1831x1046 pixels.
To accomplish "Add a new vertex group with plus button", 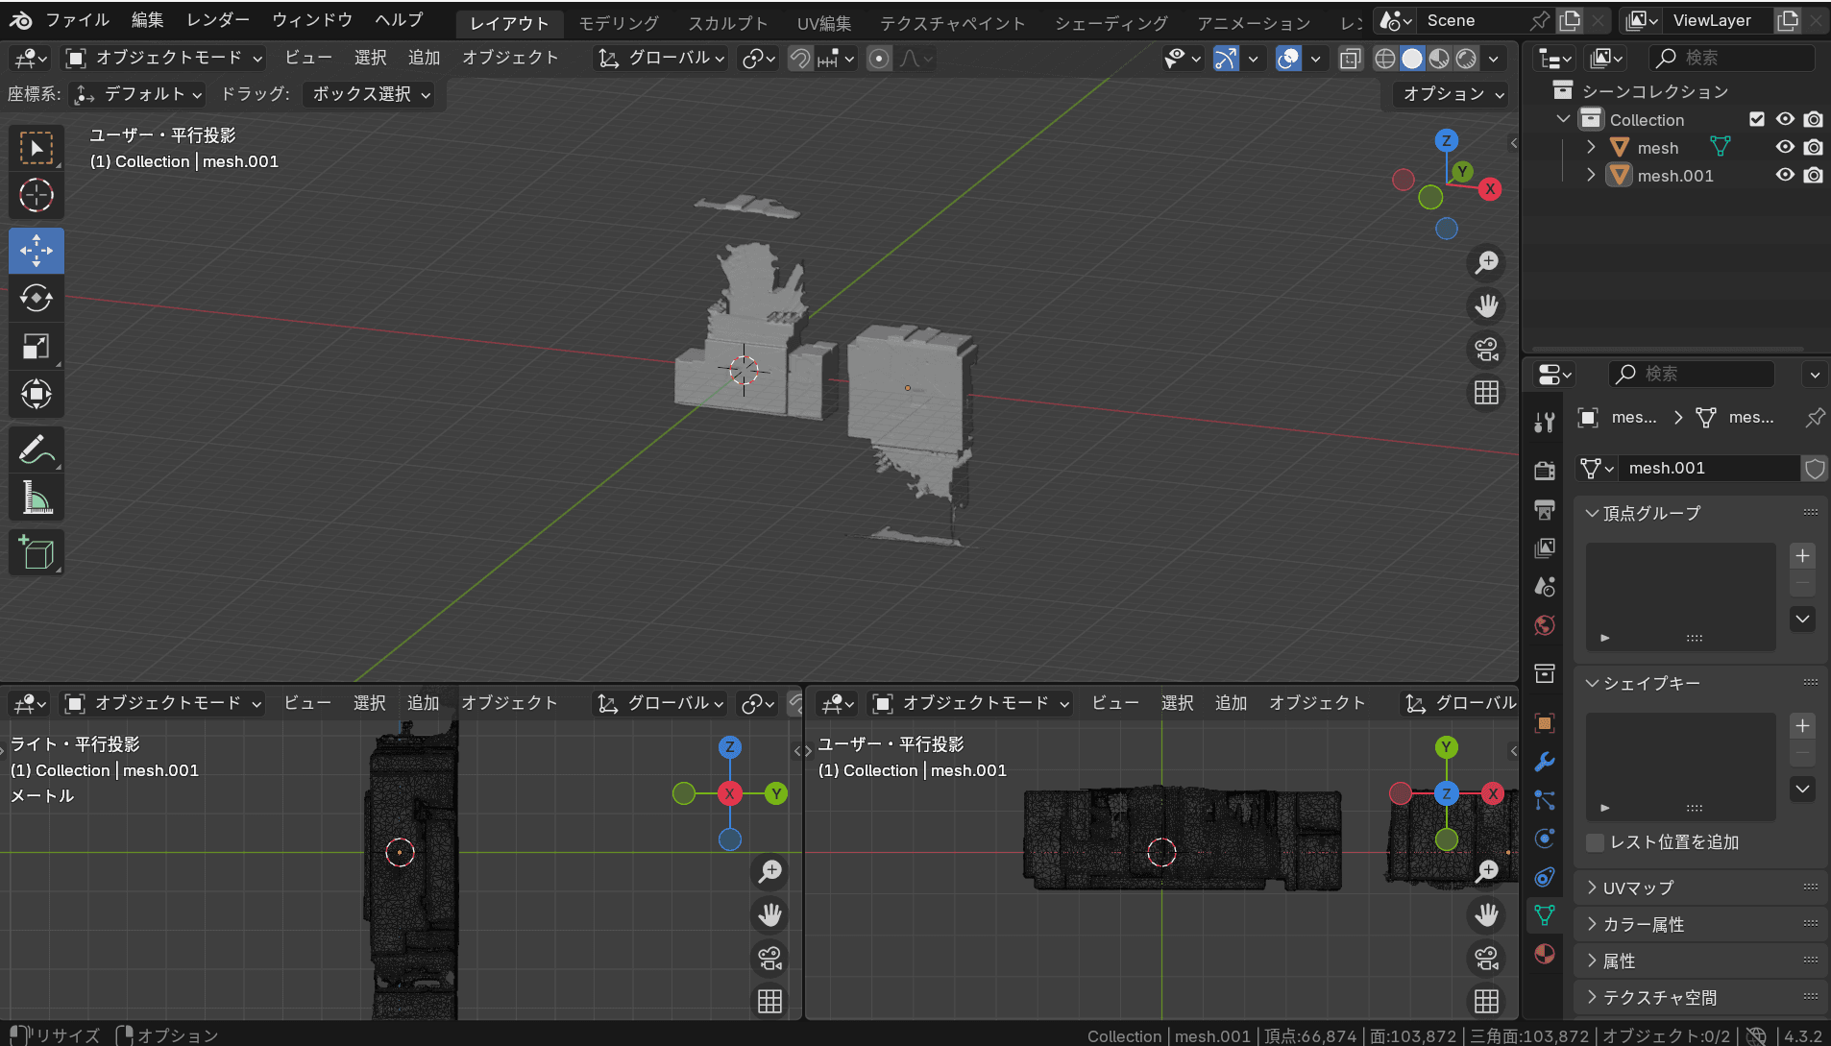I will click(1802, 556).
